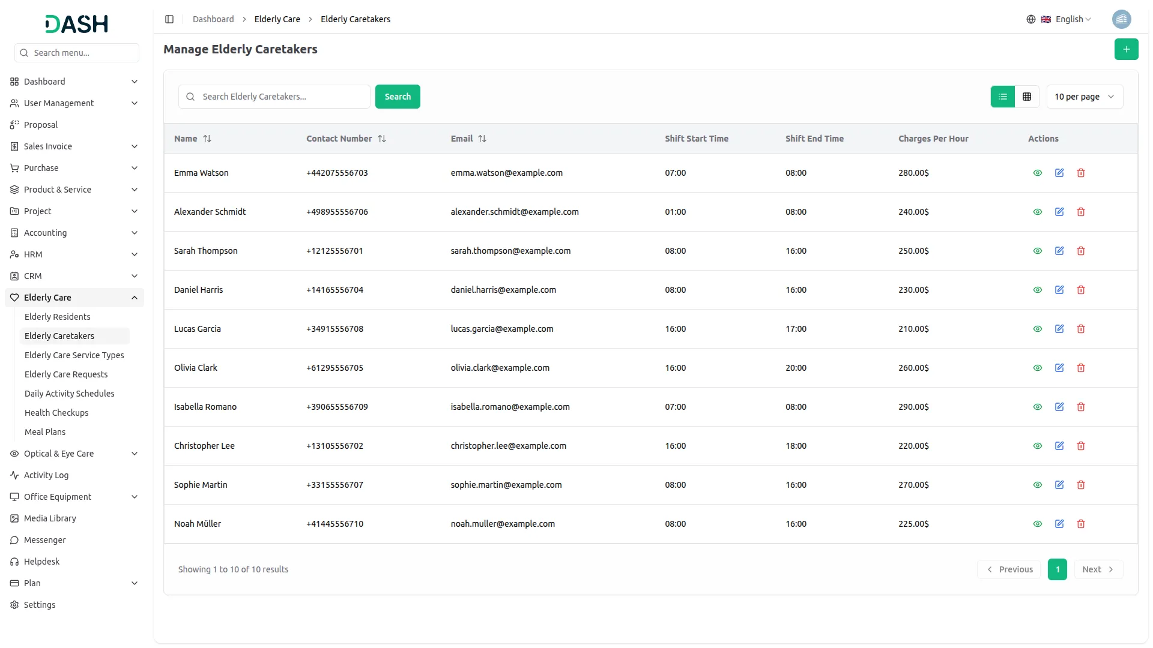Expand the Dashboard menu
Image resolution: width=1153 pixels, height=648 pixels.
(74, 82)
